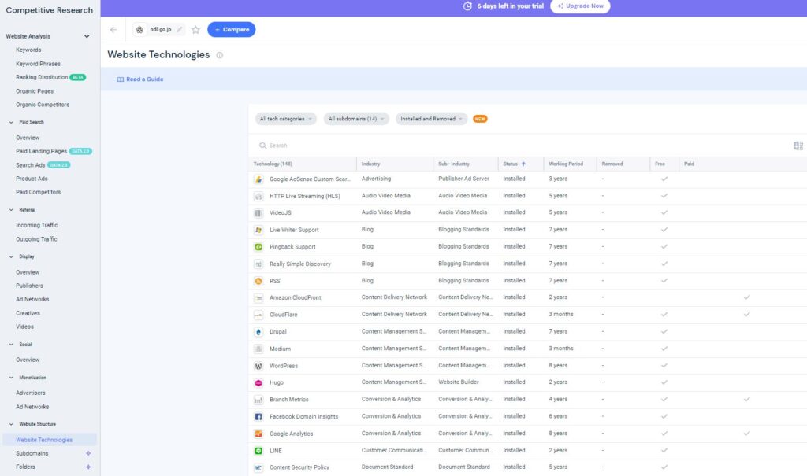Open Ranking Distribution in the sidebar
This screenshot has height=476, width=807.
point(42,77)
